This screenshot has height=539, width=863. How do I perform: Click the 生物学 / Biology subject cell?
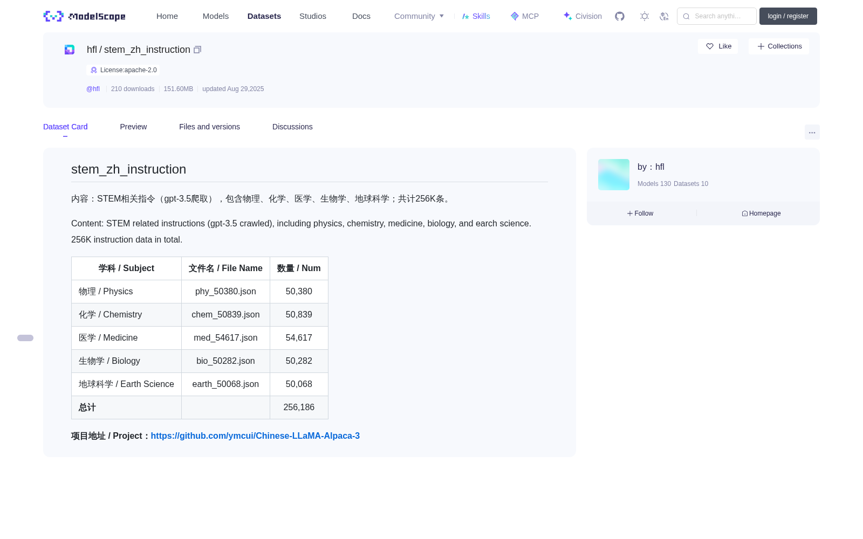coord(126,361)
